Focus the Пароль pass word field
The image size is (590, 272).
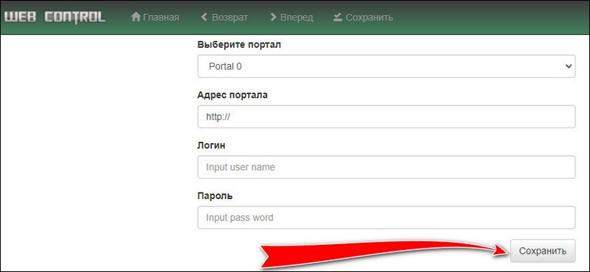coord(386,218)
